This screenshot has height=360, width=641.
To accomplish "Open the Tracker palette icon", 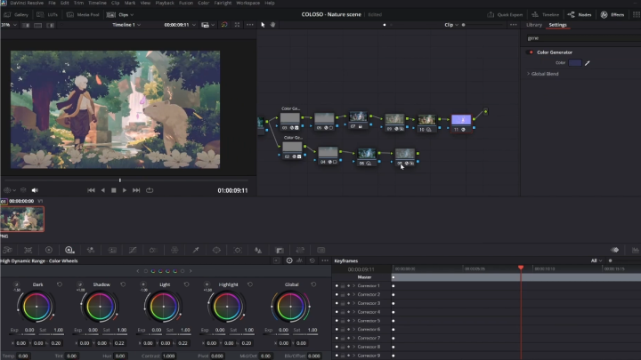I will [238, 250].
